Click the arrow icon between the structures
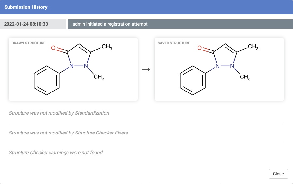The width and height of the screenshot is (293, 184). pyautogui.click(x=146, y=69)
